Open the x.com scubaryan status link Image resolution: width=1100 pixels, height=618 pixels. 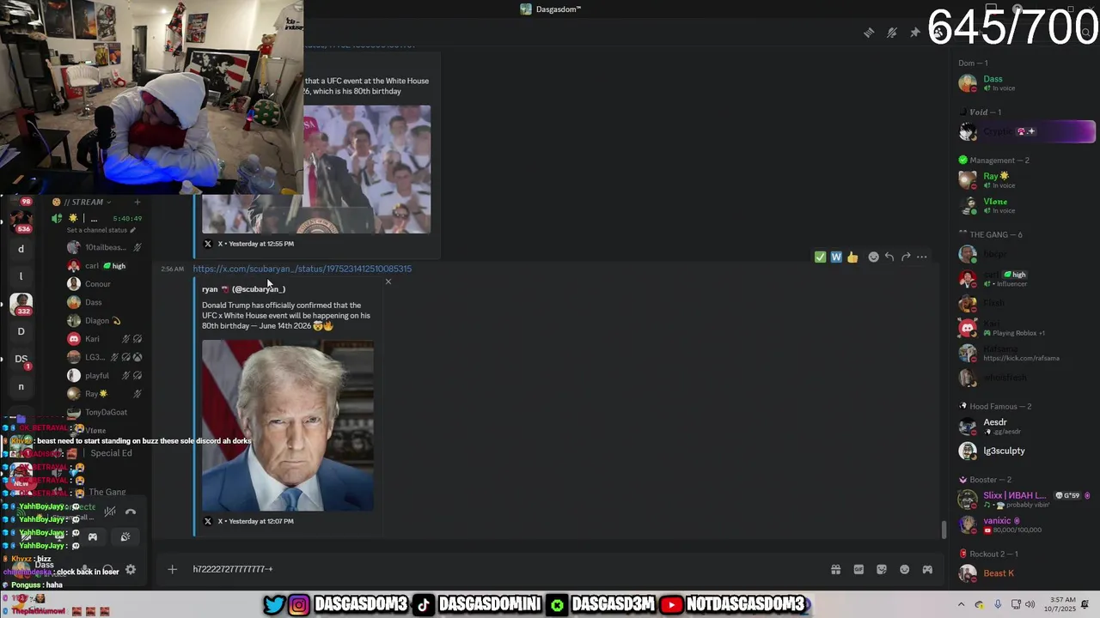coord(302,269)
